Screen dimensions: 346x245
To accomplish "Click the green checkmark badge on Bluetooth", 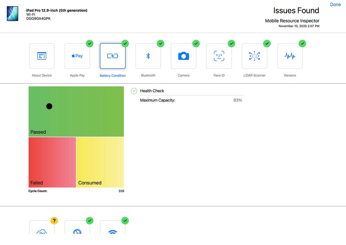I will pyautogui.click(x=160, y=44).
